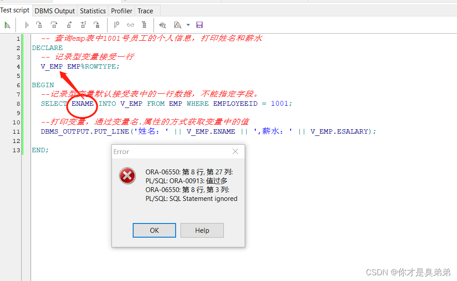Click the waveform search profiler icon

[x=163, y=25]
